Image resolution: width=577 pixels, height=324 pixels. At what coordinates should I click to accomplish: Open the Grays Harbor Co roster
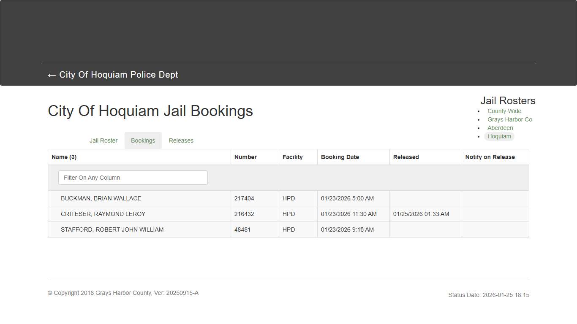click(x=510, y=119)
